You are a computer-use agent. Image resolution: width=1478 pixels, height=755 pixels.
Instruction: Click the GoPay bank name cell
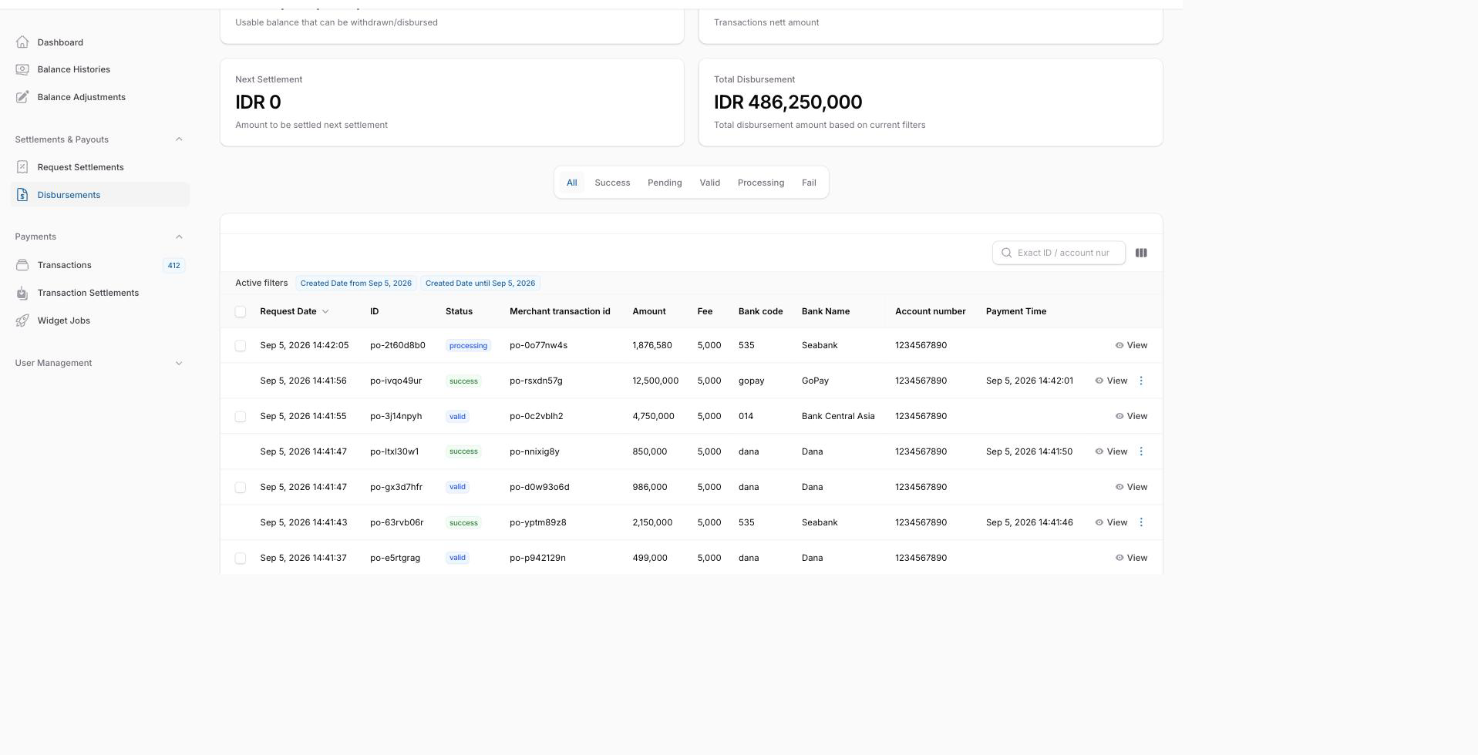click(x=815, y=381)
